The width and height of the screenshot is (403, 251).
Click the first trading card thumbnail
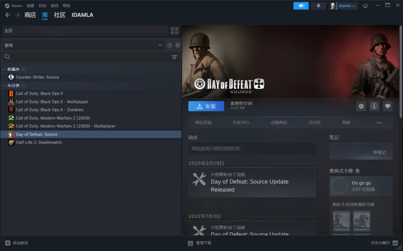(x=341, y=221)
